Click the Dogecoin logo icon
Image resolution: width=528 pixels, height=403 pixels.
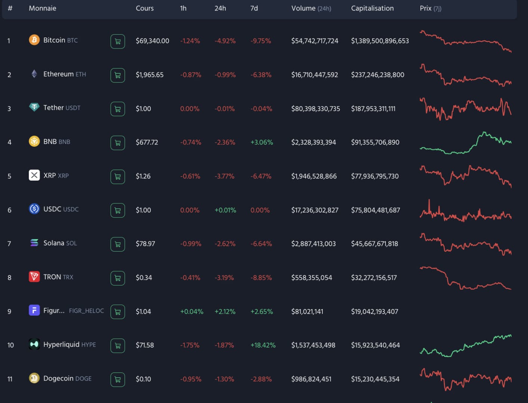click(x=34, y=378)
